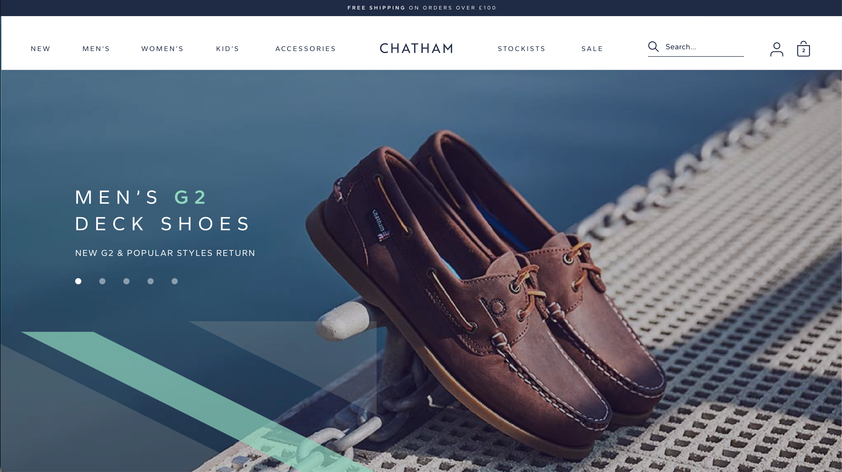Image resolution: width=842 pixels, height=472 pixels.
Task: Select the first carousel dot
Action: click(x=78, y=281)
